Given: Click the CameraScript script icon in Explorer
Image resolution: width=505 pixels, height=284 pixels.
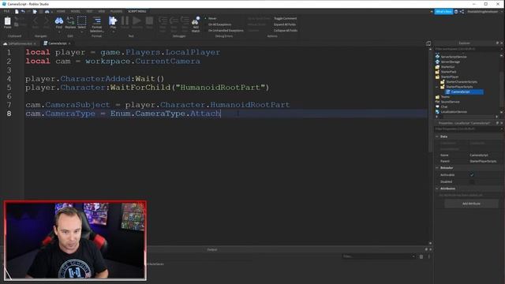Looking at the screenshot, I should click(x=448, y=92).
